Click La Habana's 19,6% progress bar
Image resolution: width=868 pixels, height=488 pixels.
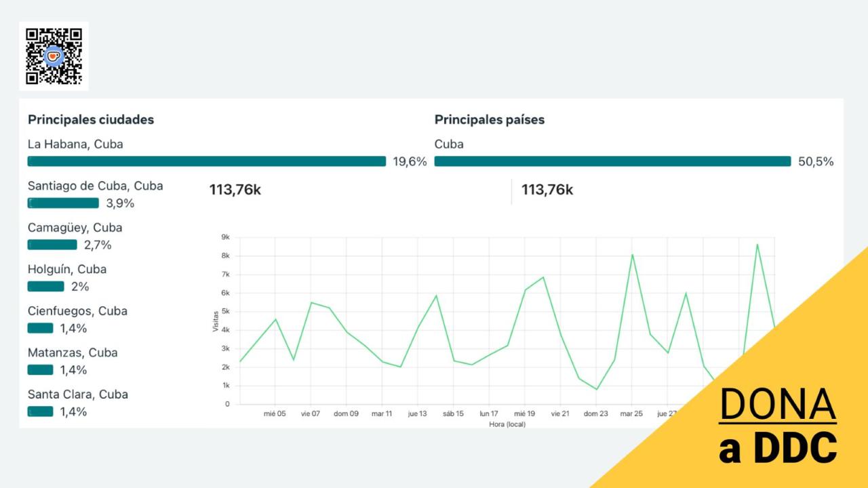tap(207, 161)
